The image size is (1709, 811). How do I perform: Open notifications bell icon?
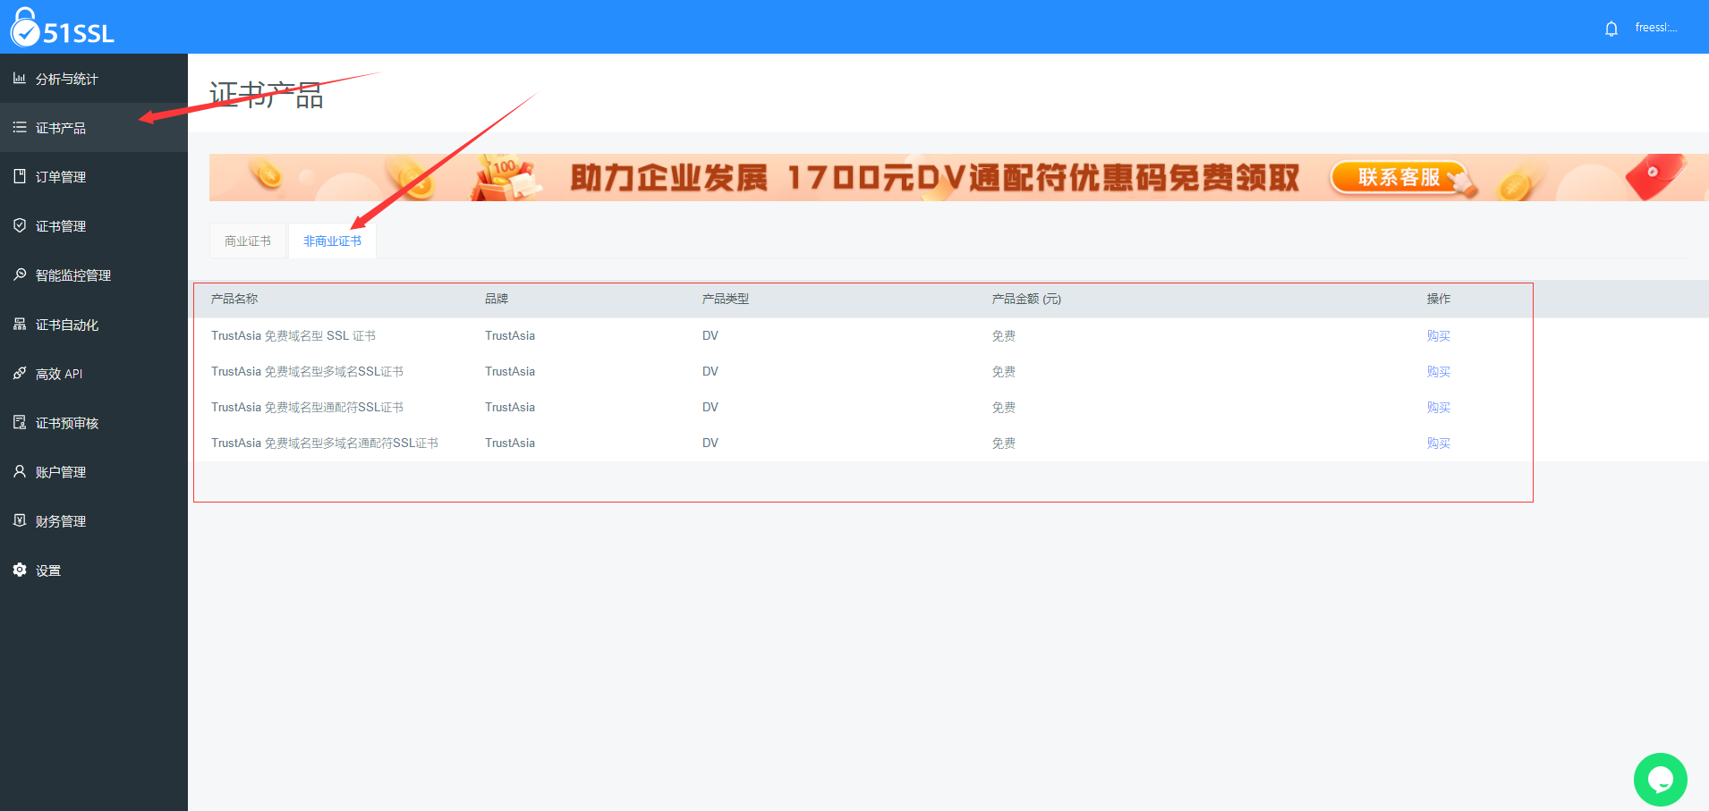pos(1611,29)
